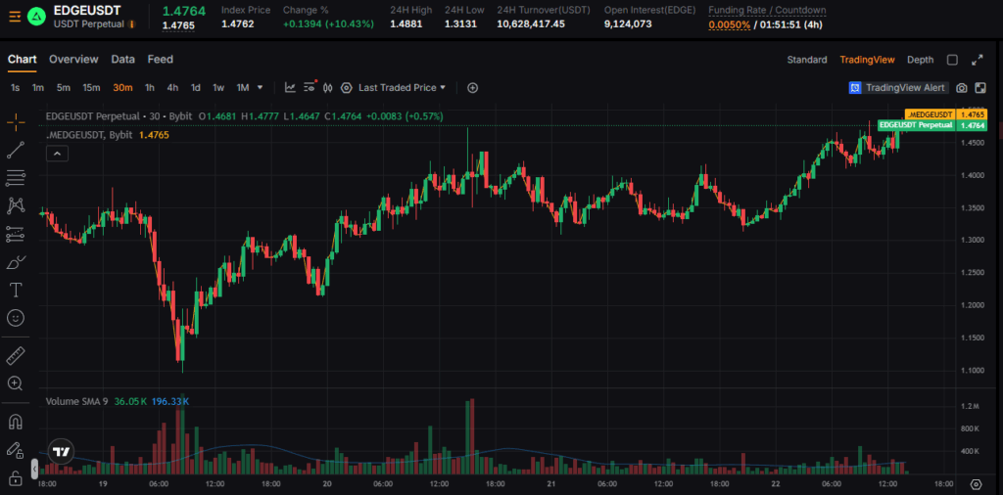Open the emoji sticker tool
This screenshot has height=495, width=1003.
coord(16,318)
